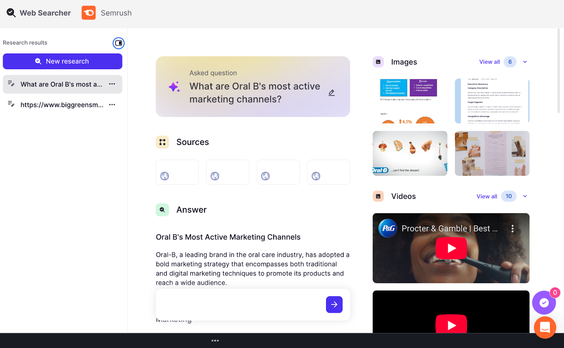Click the Semrush logo icon
Viewport: 564px width, 348px height.
[x=88, y=13]
